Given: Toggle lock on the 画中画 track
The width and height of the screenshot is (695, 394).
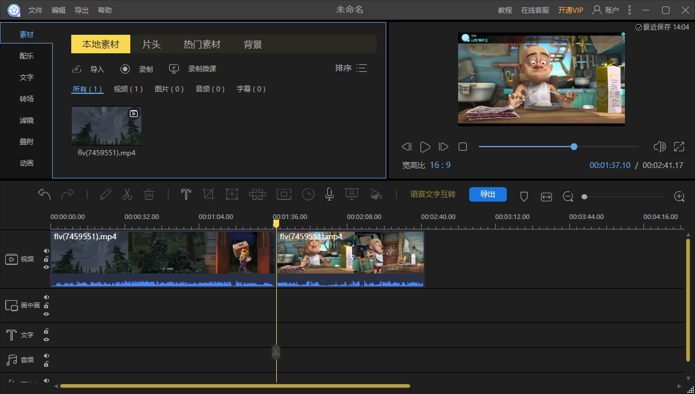Looking at the screenshot, I should (46, 305).
